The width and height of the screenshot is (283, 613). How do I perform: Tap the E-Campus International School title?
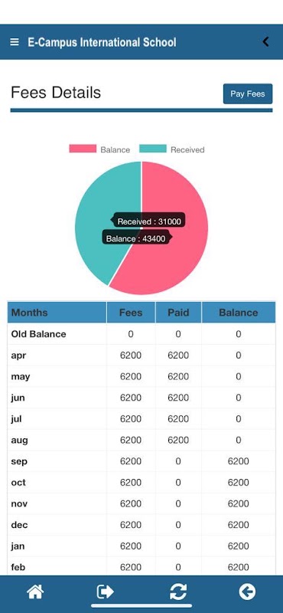coord(102,42)
